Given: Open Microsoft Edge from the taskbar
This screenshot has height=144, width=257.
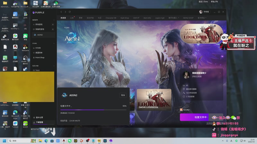Looking at the screenshot, I should coord(46,141).
